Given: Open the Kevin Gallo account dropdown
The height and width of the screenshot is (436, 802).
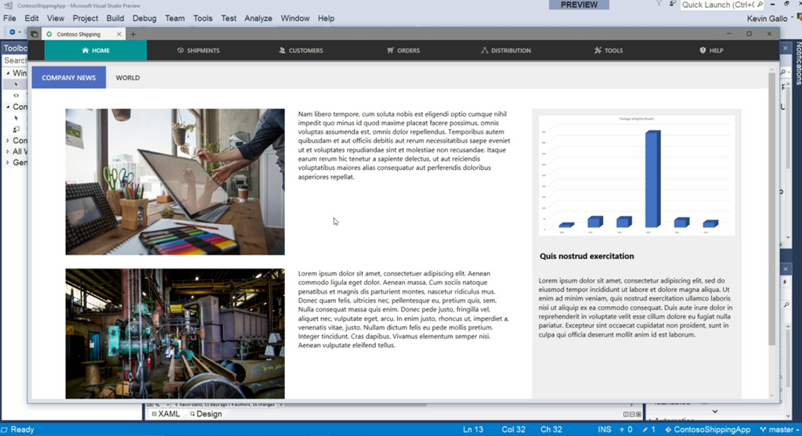Looking at the screenshot, I should [770, 19].
